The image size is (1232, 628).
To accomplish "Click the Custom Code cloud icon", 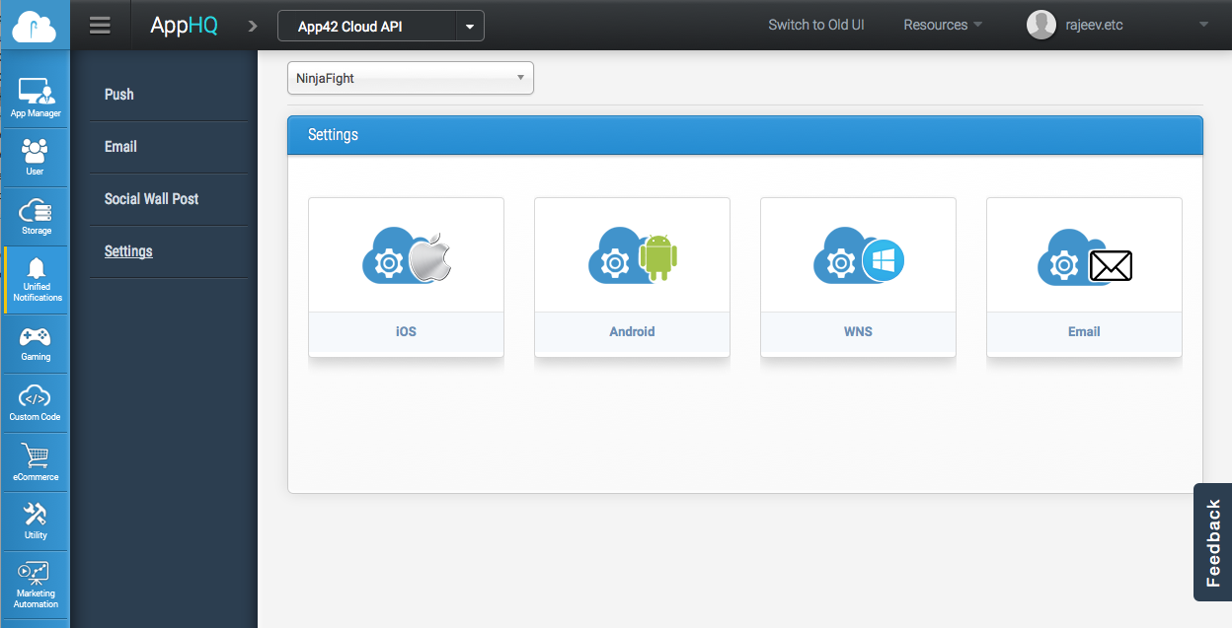I will coord(36,401).
